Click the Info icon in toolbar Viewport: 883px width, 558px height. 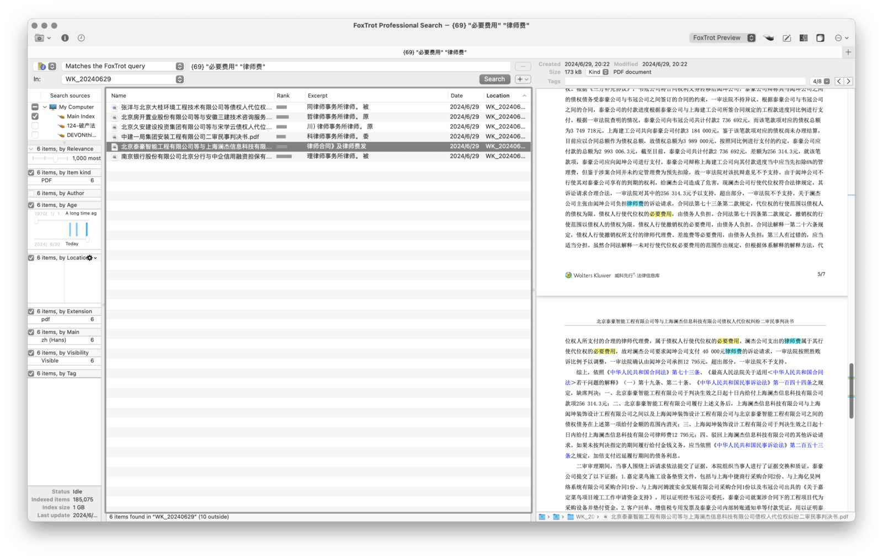click(x=65, y=38)
